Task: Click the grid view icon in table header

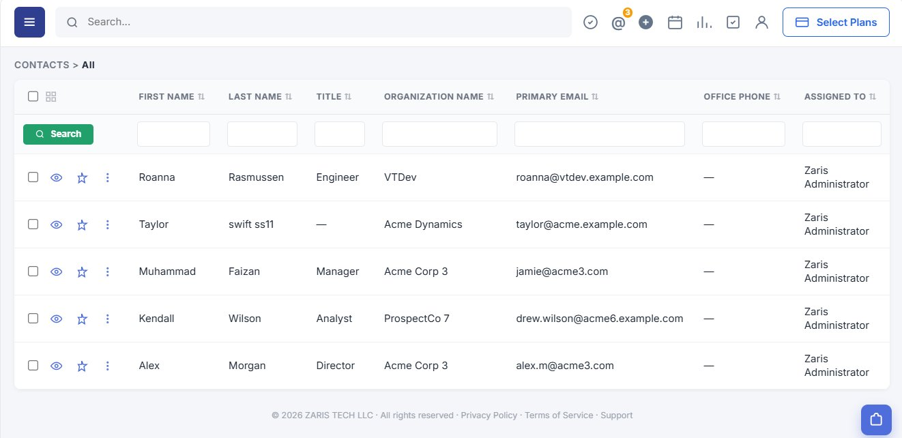Action: point(51,97)
